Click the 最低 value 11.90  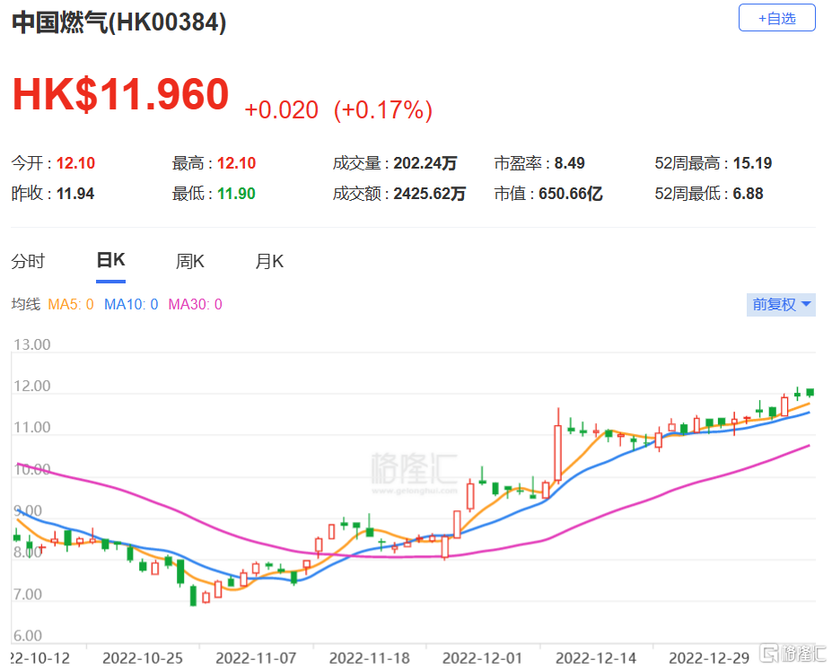(x=237, y=194)
